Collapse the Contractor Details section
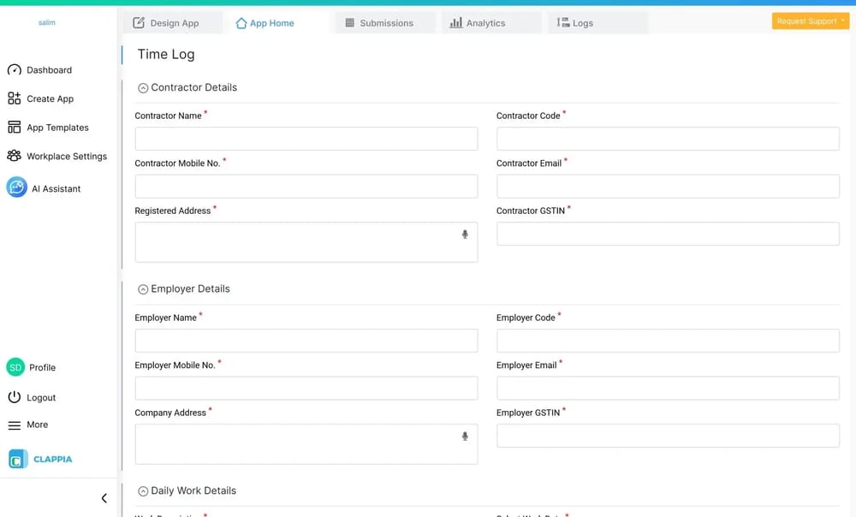Screen dimensions: 856x517 coord(143,87)
